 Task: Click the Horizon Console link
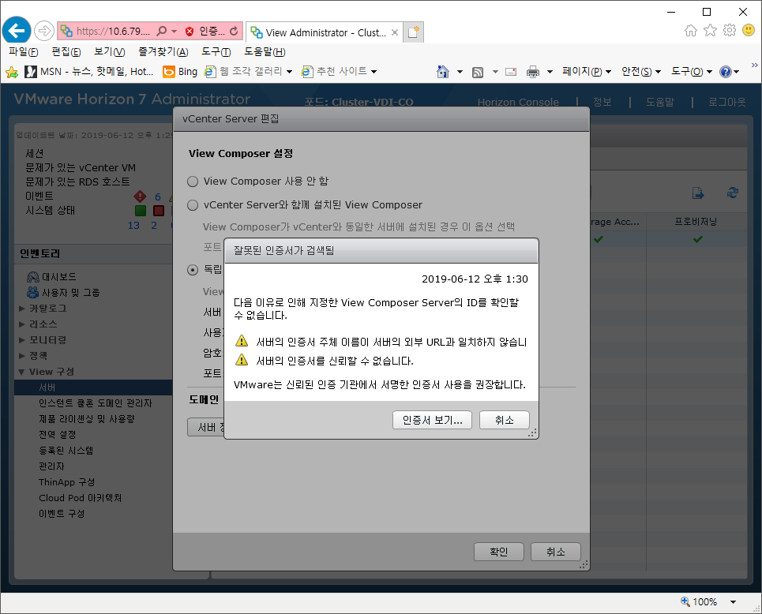point(518,102)
